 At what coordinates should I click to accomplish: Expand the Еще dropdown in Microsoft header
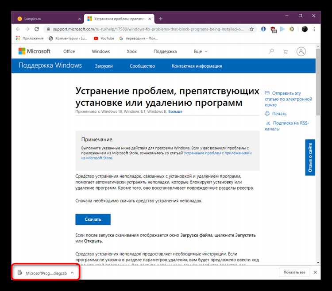coord(200,51)
